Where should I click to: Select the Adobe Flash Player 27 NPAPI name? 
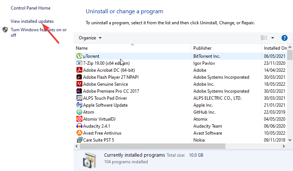(x=111, y=77)
